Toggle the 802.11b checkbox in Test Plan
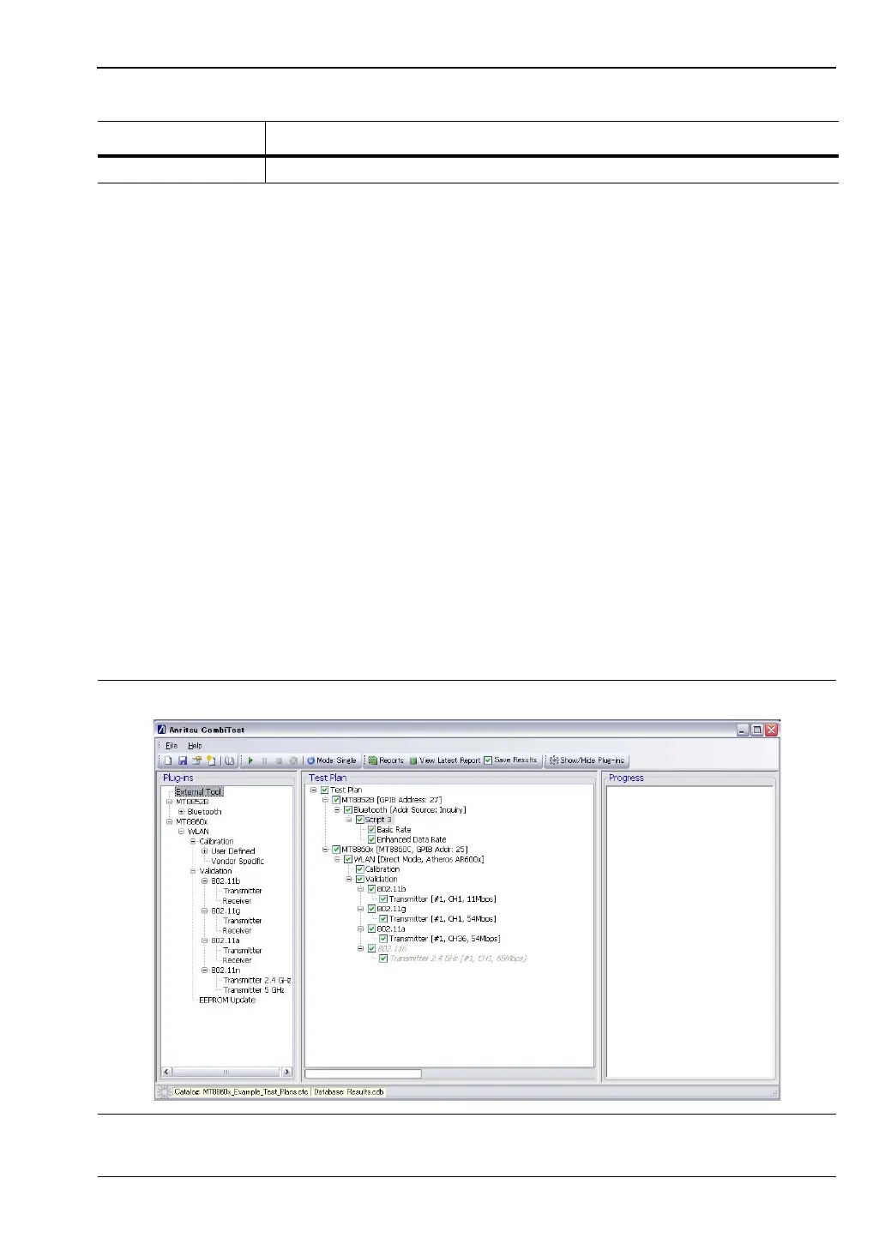885x1250 pixels. tap(371, 889)
